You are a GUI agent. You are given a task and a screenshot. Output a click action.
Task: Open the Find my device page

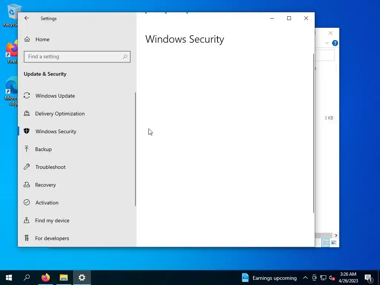77,220
